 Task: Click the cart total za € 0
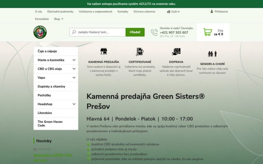click(218, 34)
